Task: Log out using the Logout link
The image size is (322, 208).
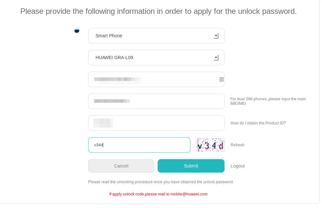Action: coord(238,166)
